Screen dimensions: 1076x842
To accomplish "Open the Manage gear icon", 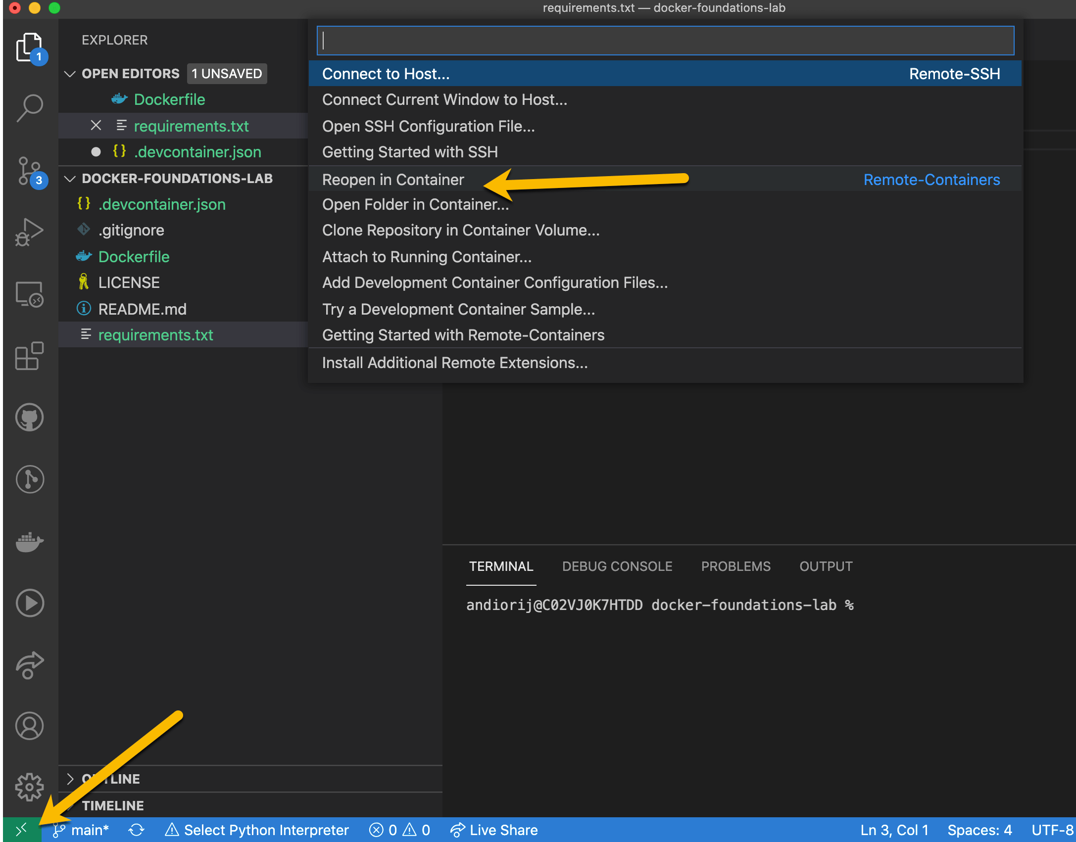I will [30, 787].
